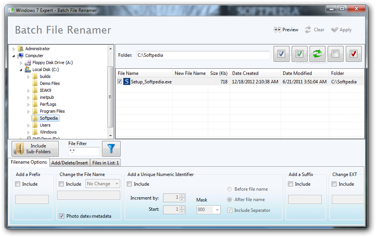Click the Computer icon in tree
This screenshot has width=376, height=237.
click(20, 56)
